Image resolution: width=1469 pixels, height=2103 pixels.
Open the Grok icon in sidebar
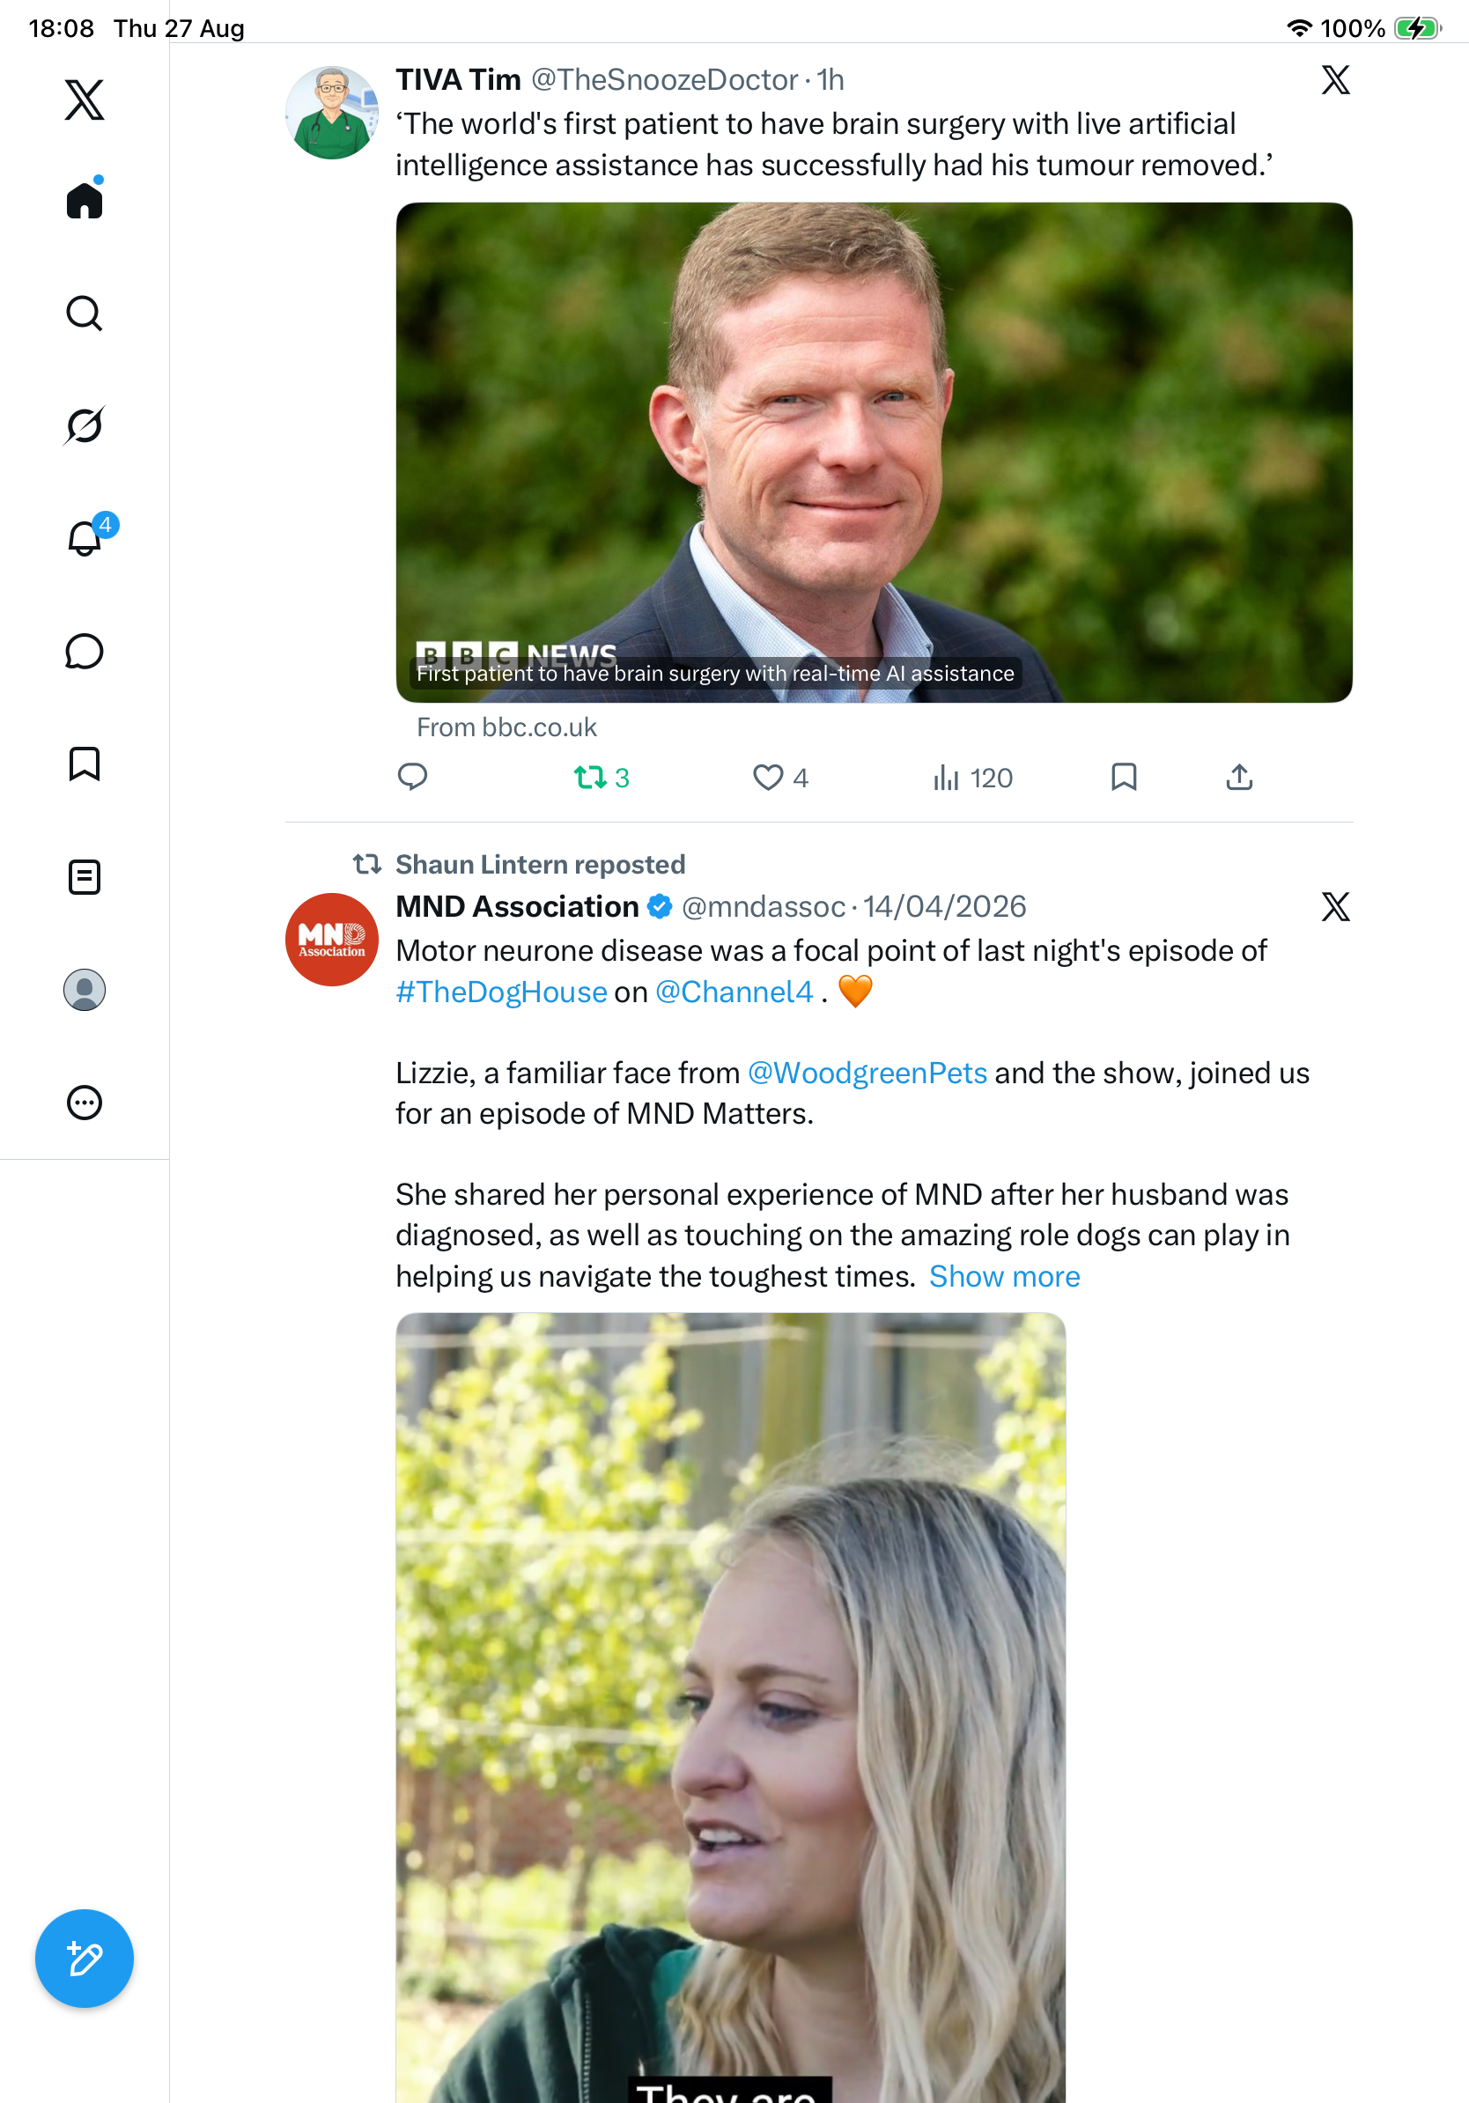point(85,426)
